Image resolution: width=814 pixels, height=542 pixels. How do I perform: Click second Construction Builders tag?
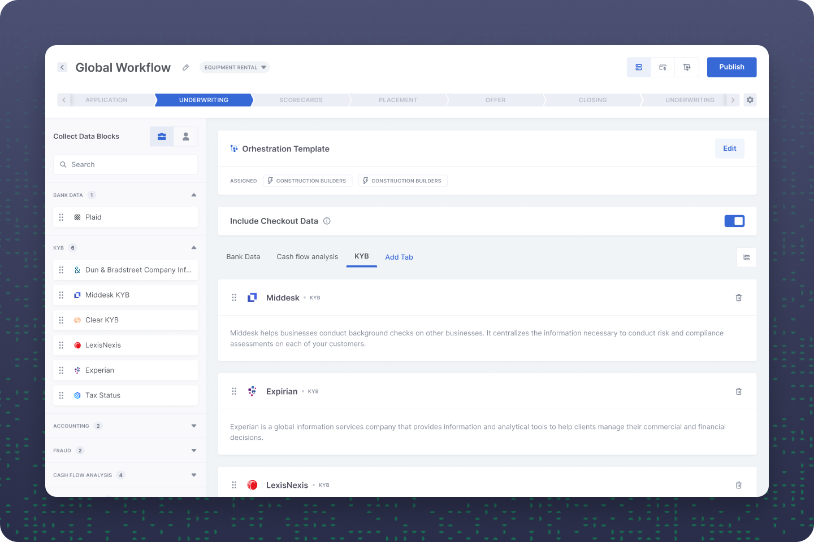coord(402,181)
